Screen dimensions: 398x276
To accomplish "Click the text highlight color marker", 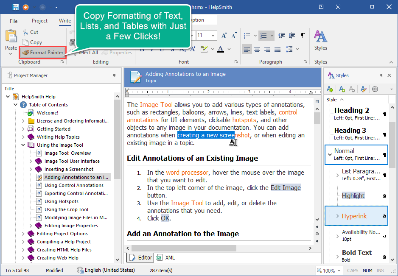I will 204,49.
